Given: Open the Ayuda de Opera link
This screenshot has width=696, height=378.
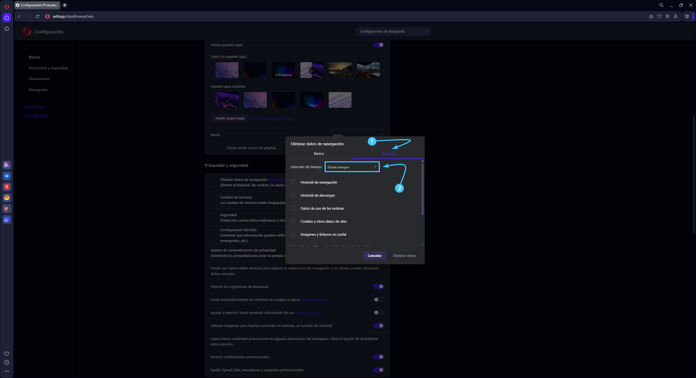Looking at the screenshot, I should [36, 115].
